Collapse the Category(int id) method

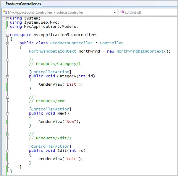tap(7, 76)
